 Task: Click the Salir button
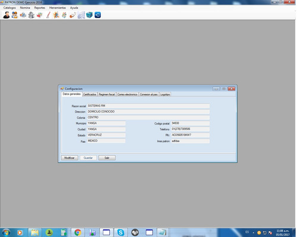tap(107, 158)
